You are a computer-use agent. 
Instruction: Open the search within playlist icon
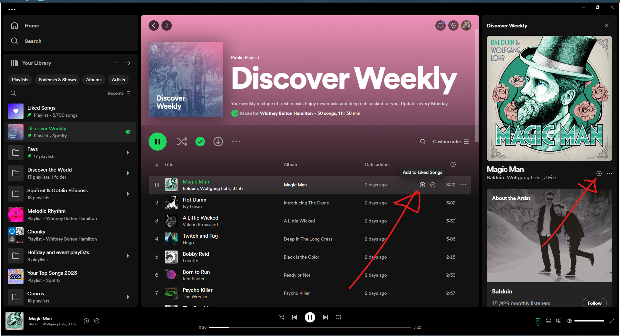tap(422, 142)
